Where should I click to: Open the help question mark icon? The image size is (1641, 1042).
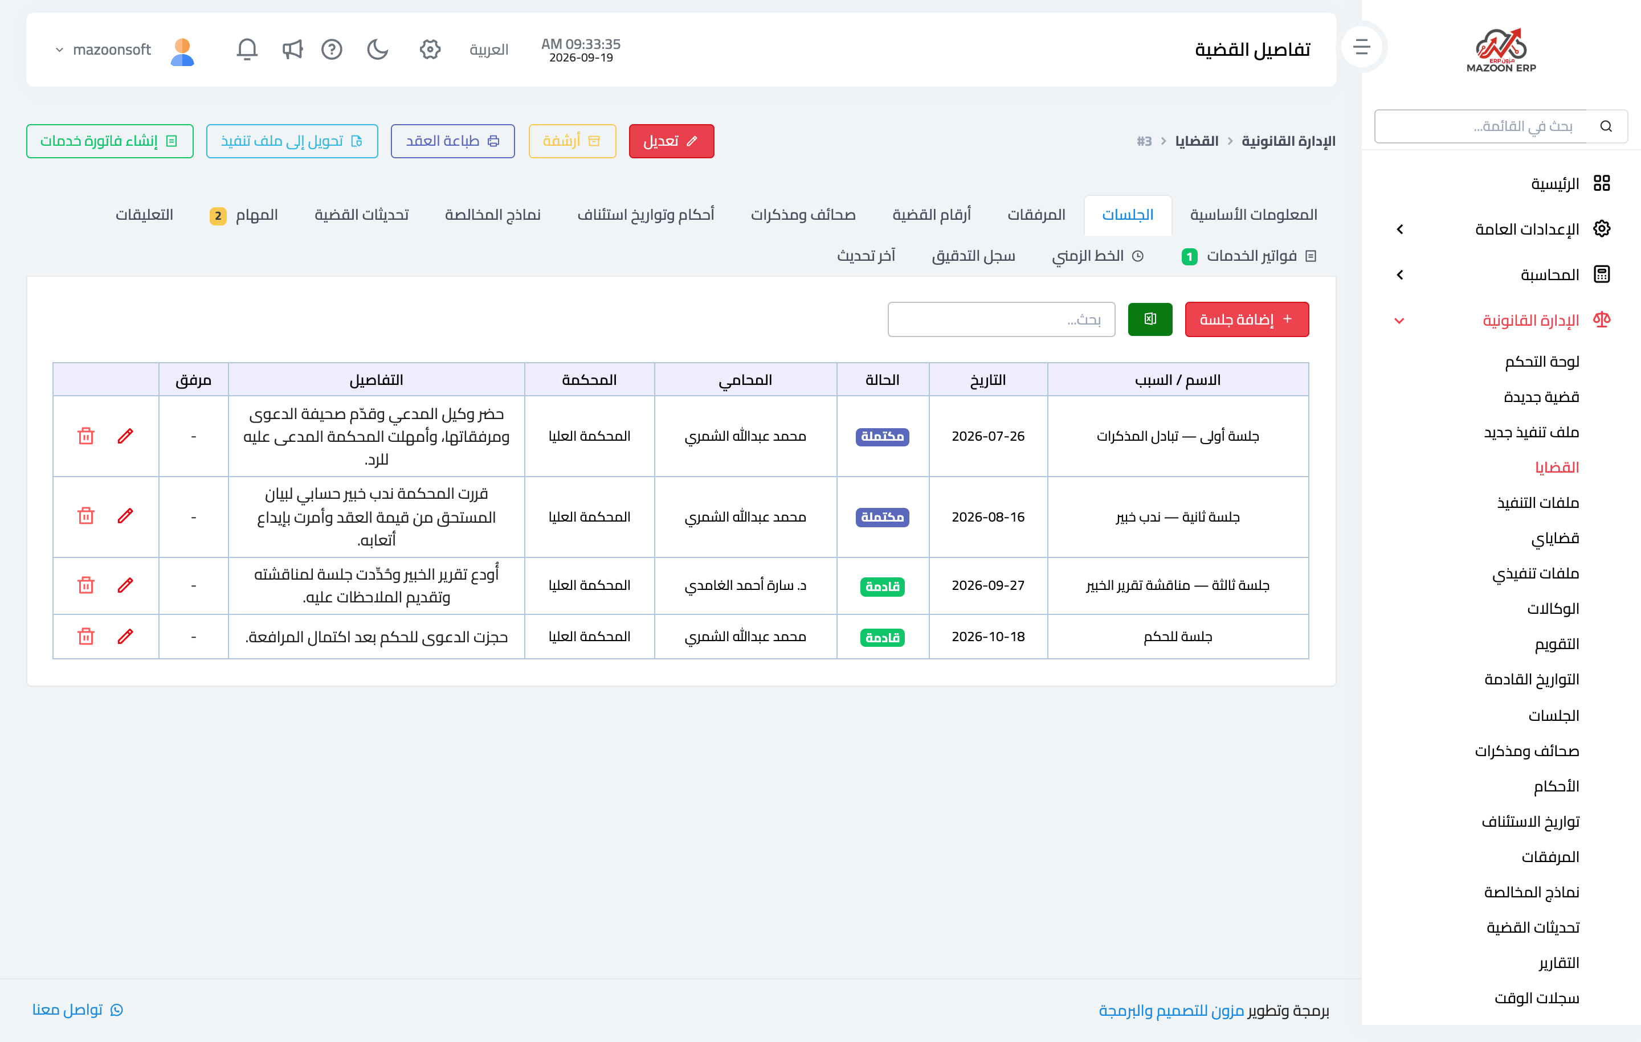coord(332,49)
